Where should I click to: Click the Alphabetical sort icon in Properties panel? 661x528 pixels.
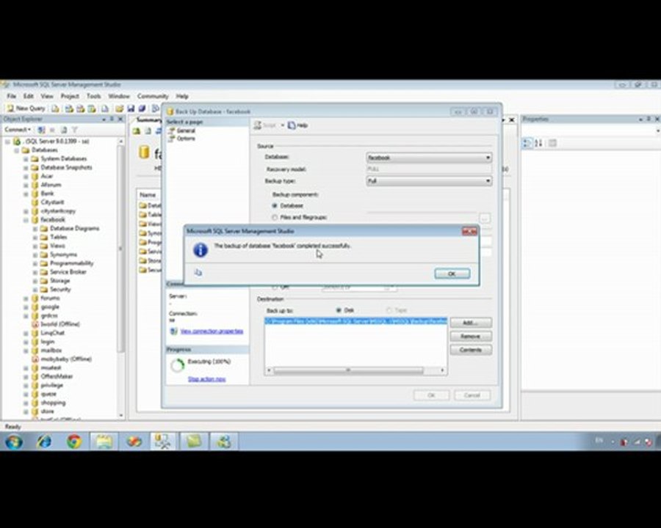click(539, 143)
